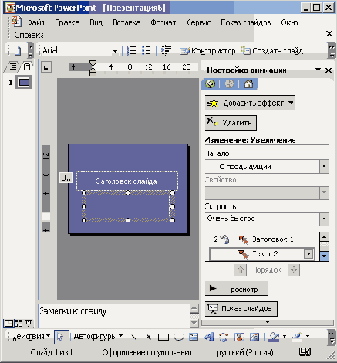The height and width of the screenshot is (363, 337).
Task: Start slide show from view icons
Action: click(29, 323)
